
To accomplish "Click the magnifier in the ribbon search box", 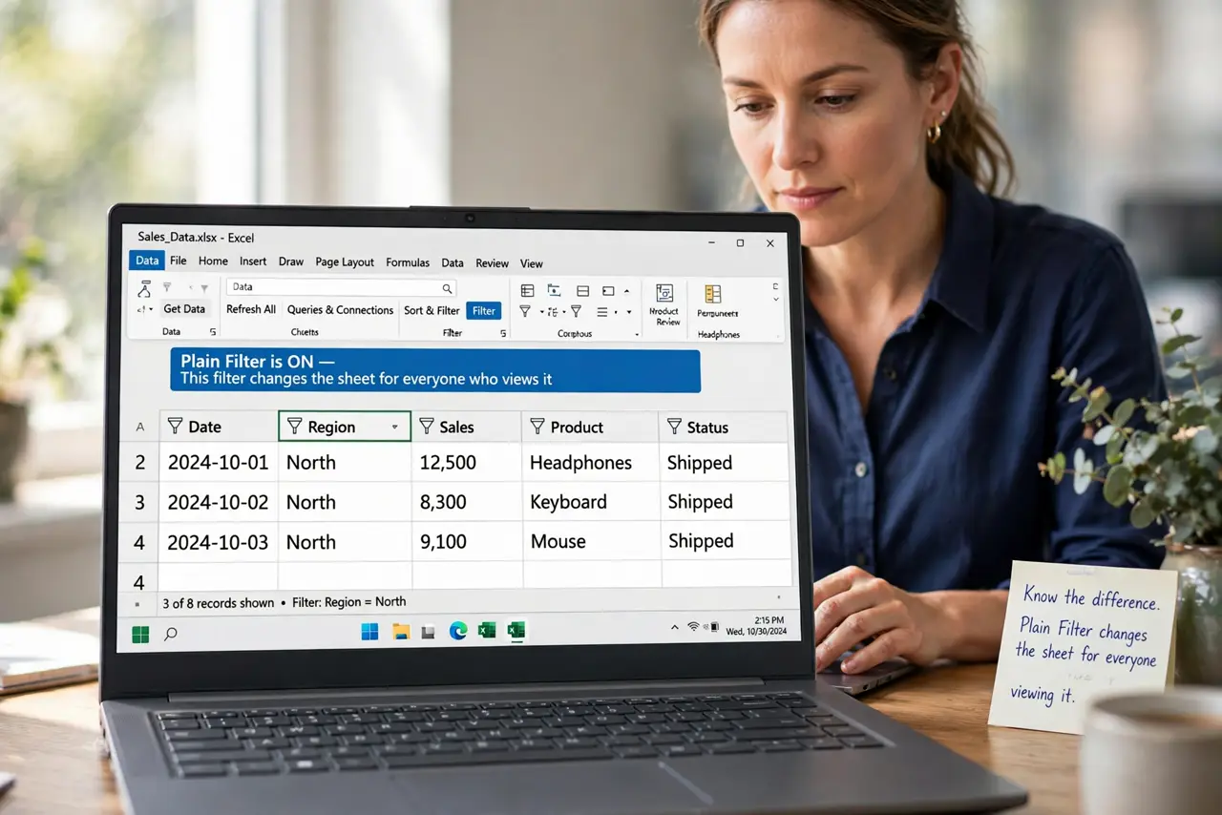I will [x=447, y=287].
